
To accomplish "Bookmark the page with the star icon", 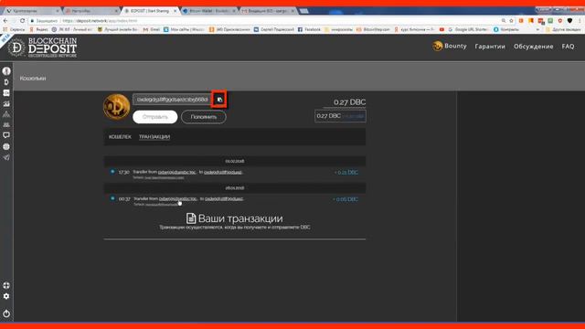I will pos(512,21).
